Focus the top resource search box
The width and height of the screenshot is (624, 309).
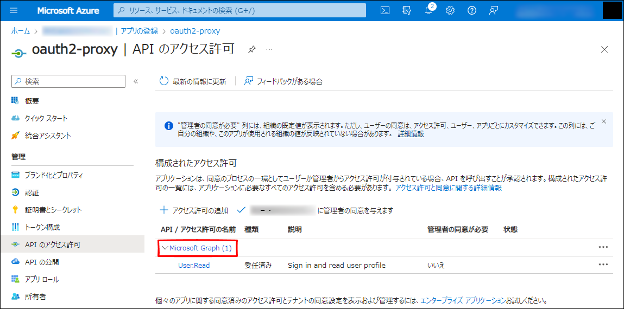coord(239,10)
